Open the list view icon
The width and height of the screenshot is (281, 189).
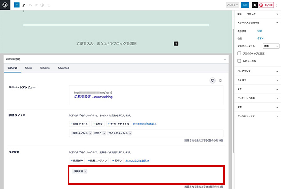(x=48, y=5)
